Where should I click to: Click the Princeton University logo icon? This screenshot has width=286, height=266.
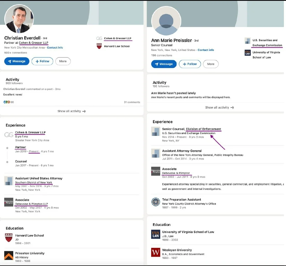click(9, 255)
